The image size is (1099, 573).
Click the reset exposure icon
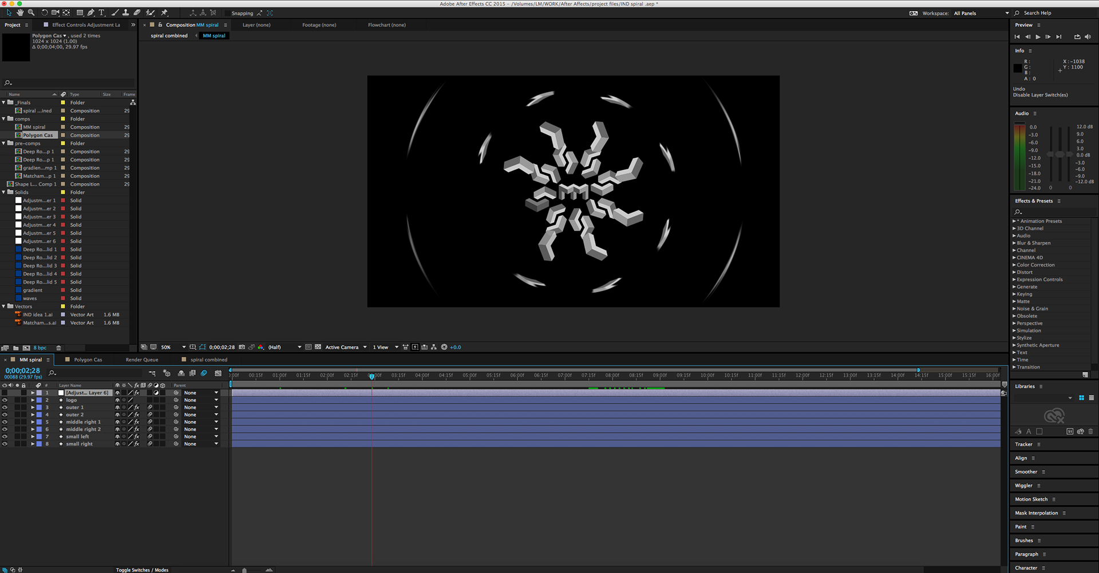click(444, 347)
